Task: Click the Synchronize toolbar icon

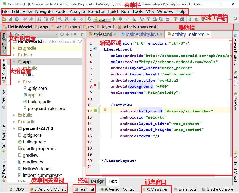Action: coord(17,19)
